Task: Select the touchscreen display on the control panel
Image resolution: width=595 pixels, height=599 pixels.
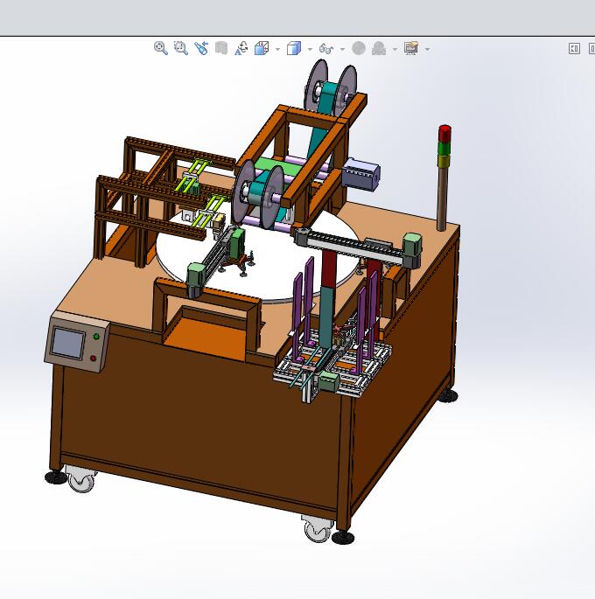Action: point(68,343)
